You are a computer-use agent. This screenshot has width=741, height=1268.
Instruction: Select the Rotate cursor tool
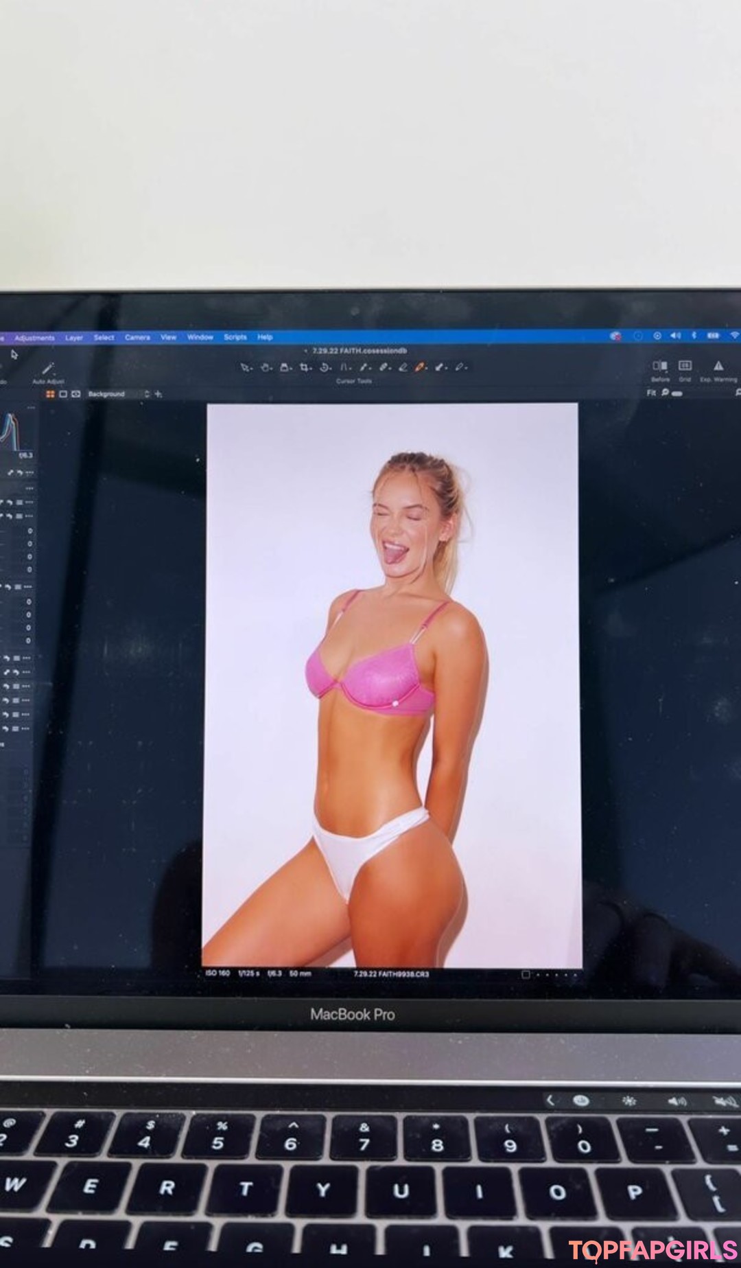point(325,367)
